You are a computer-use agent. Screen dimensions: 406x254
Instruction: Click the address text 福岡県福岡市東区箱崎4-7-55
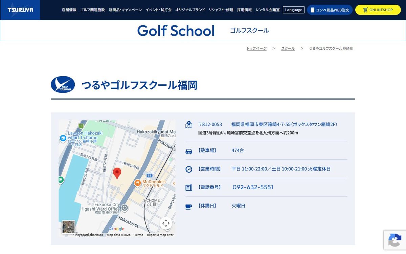[x=261, y=124]
